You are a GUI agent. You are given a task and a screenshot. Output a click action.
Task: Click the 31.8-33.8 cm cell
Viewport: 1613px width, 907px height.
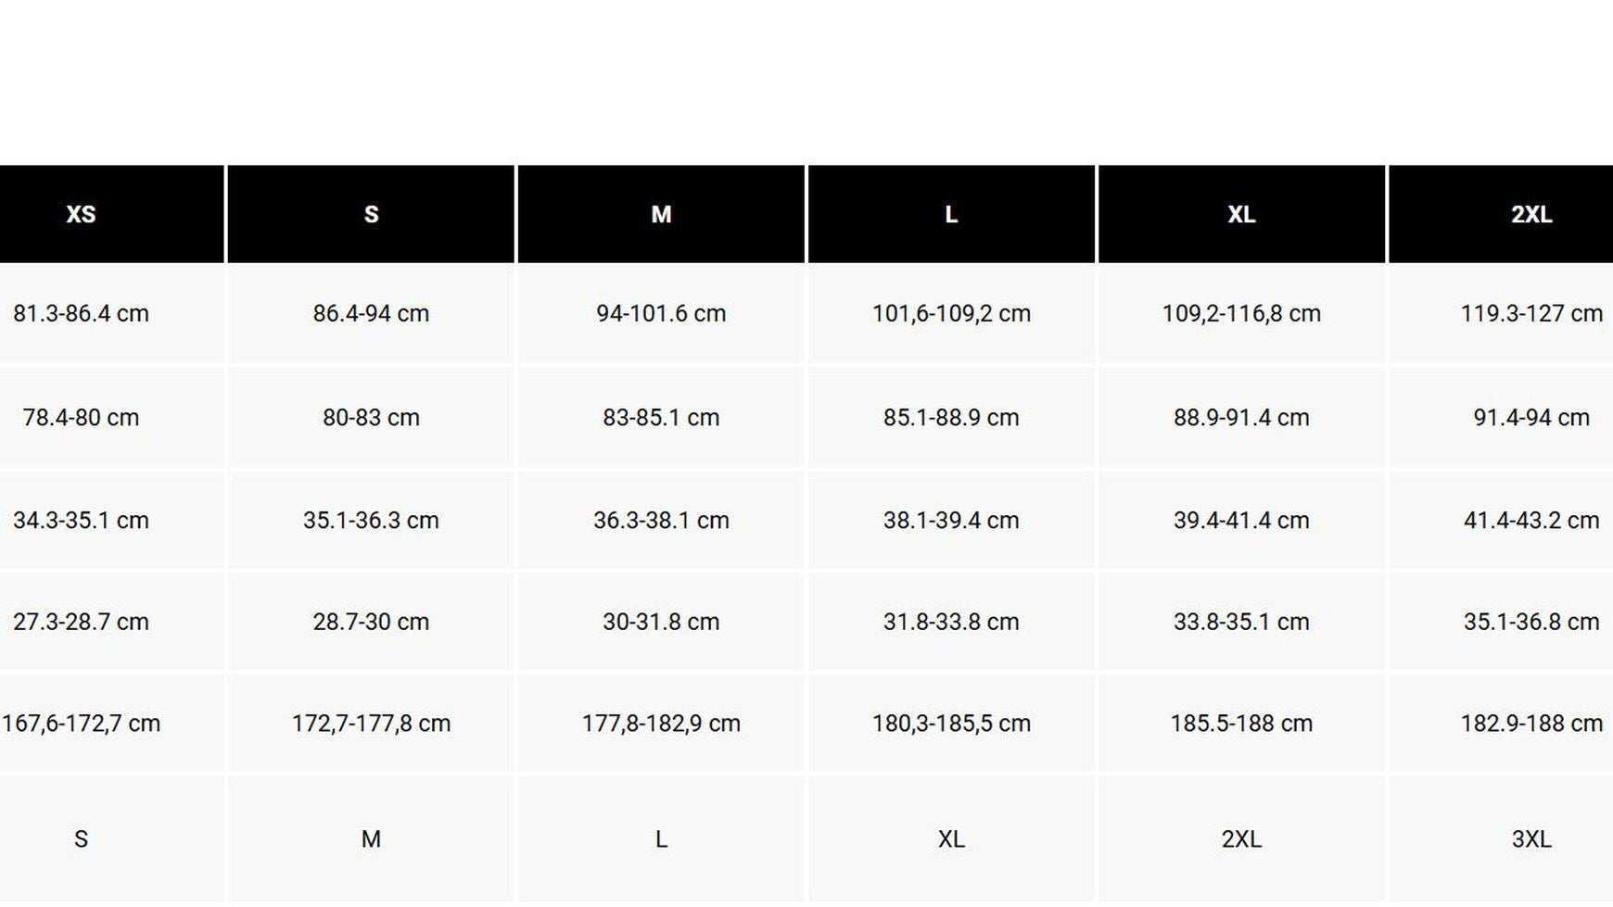click(951, 623)
